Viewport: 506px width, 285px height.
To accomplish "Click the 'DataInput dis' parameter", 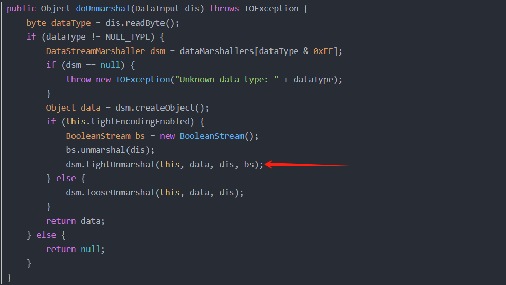I will 167,9.
